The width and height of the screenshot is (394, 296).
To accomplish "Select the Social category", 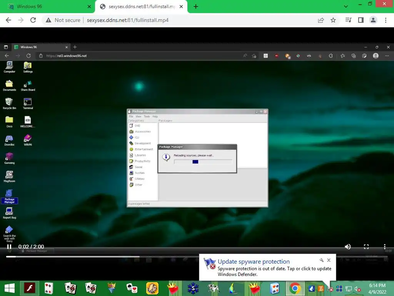I will tap(136, 167).
